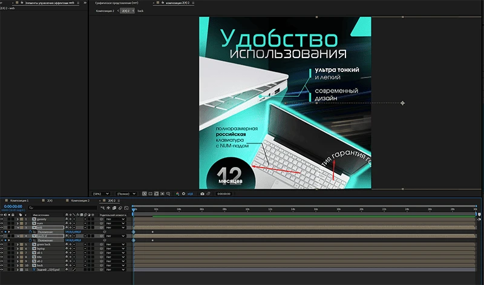This screenshot has width=484, height=285.
Task: Open the viewer magnification dropdown
Action: [x=101, y=194]
